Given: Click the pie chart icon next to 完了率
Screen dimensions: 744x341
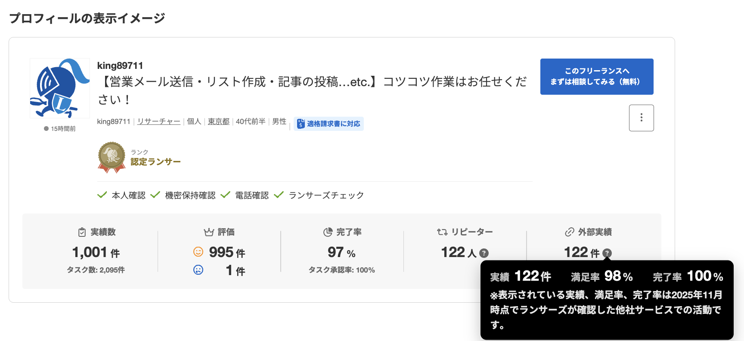Looking at the screenshot, I should point(328,232).
